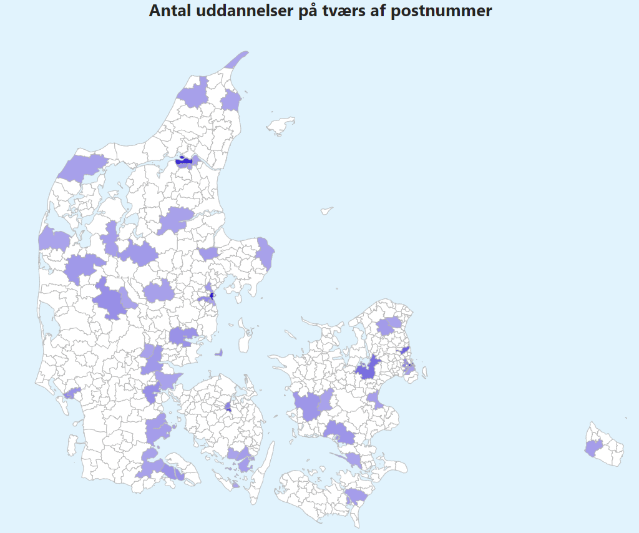Select the small white Anholt island
The width and height of the screenshot is (639, 533).
(x=326, y=211)
